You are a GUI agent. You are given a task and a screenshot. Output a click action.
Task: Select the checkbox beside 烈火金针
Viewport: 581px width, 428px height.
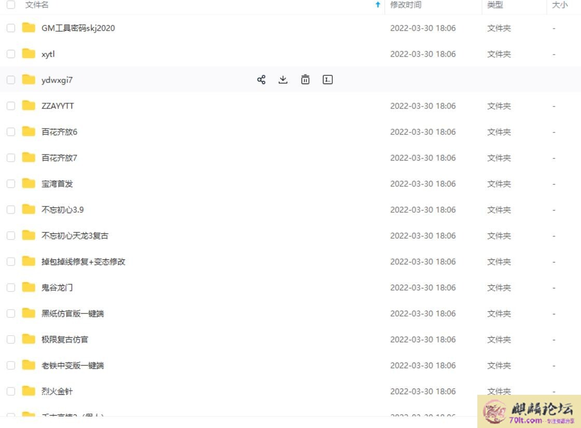click(x=11, y=391)
